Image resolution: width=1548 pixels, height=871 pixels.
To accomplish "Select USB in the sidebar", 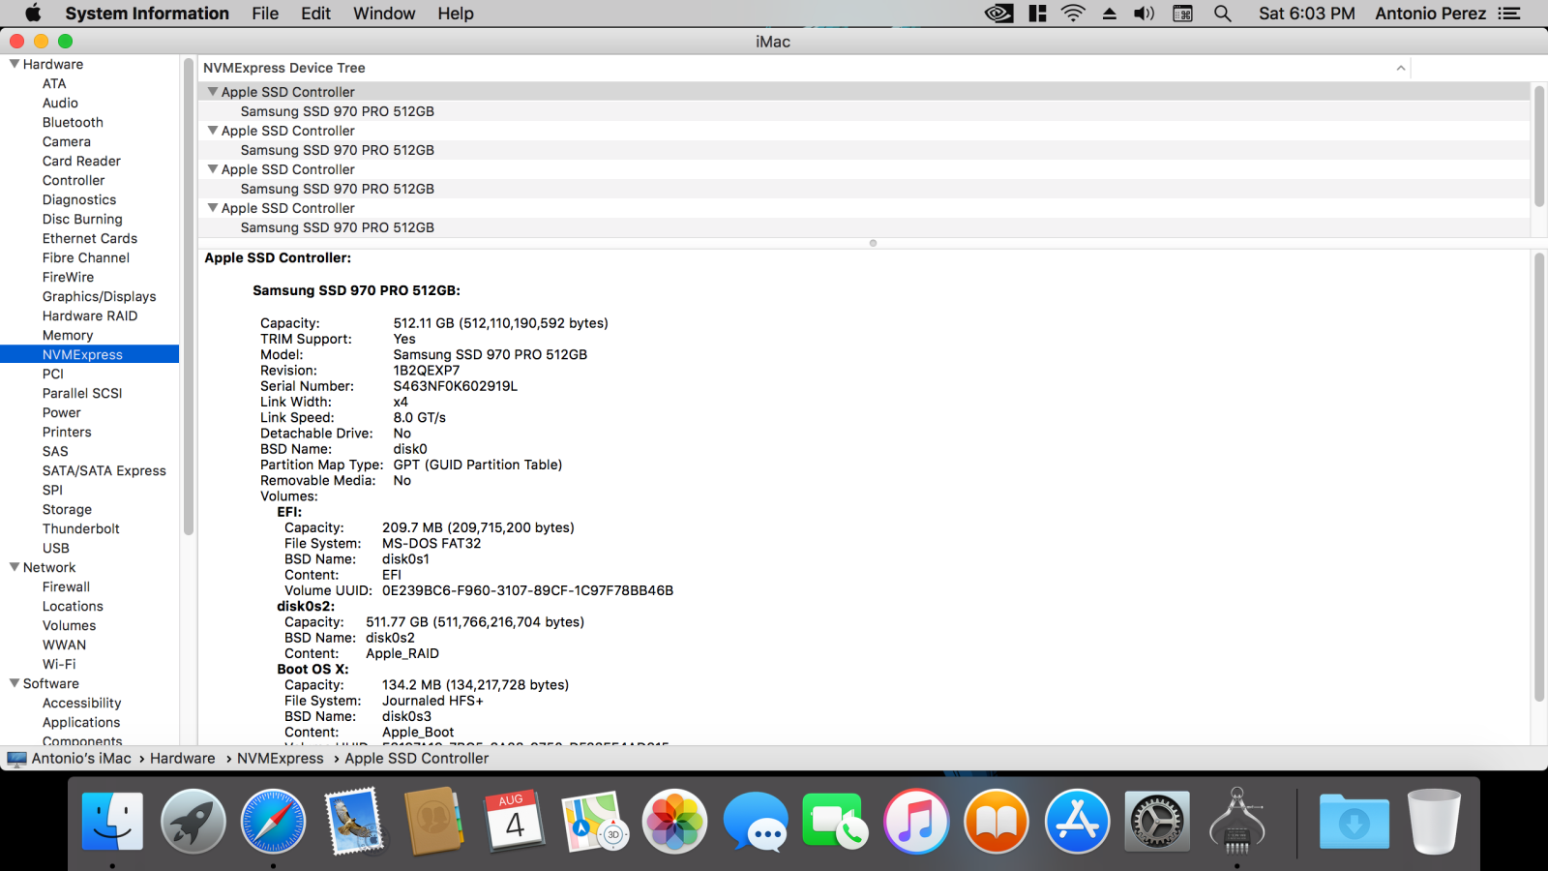I will (56, 548).
